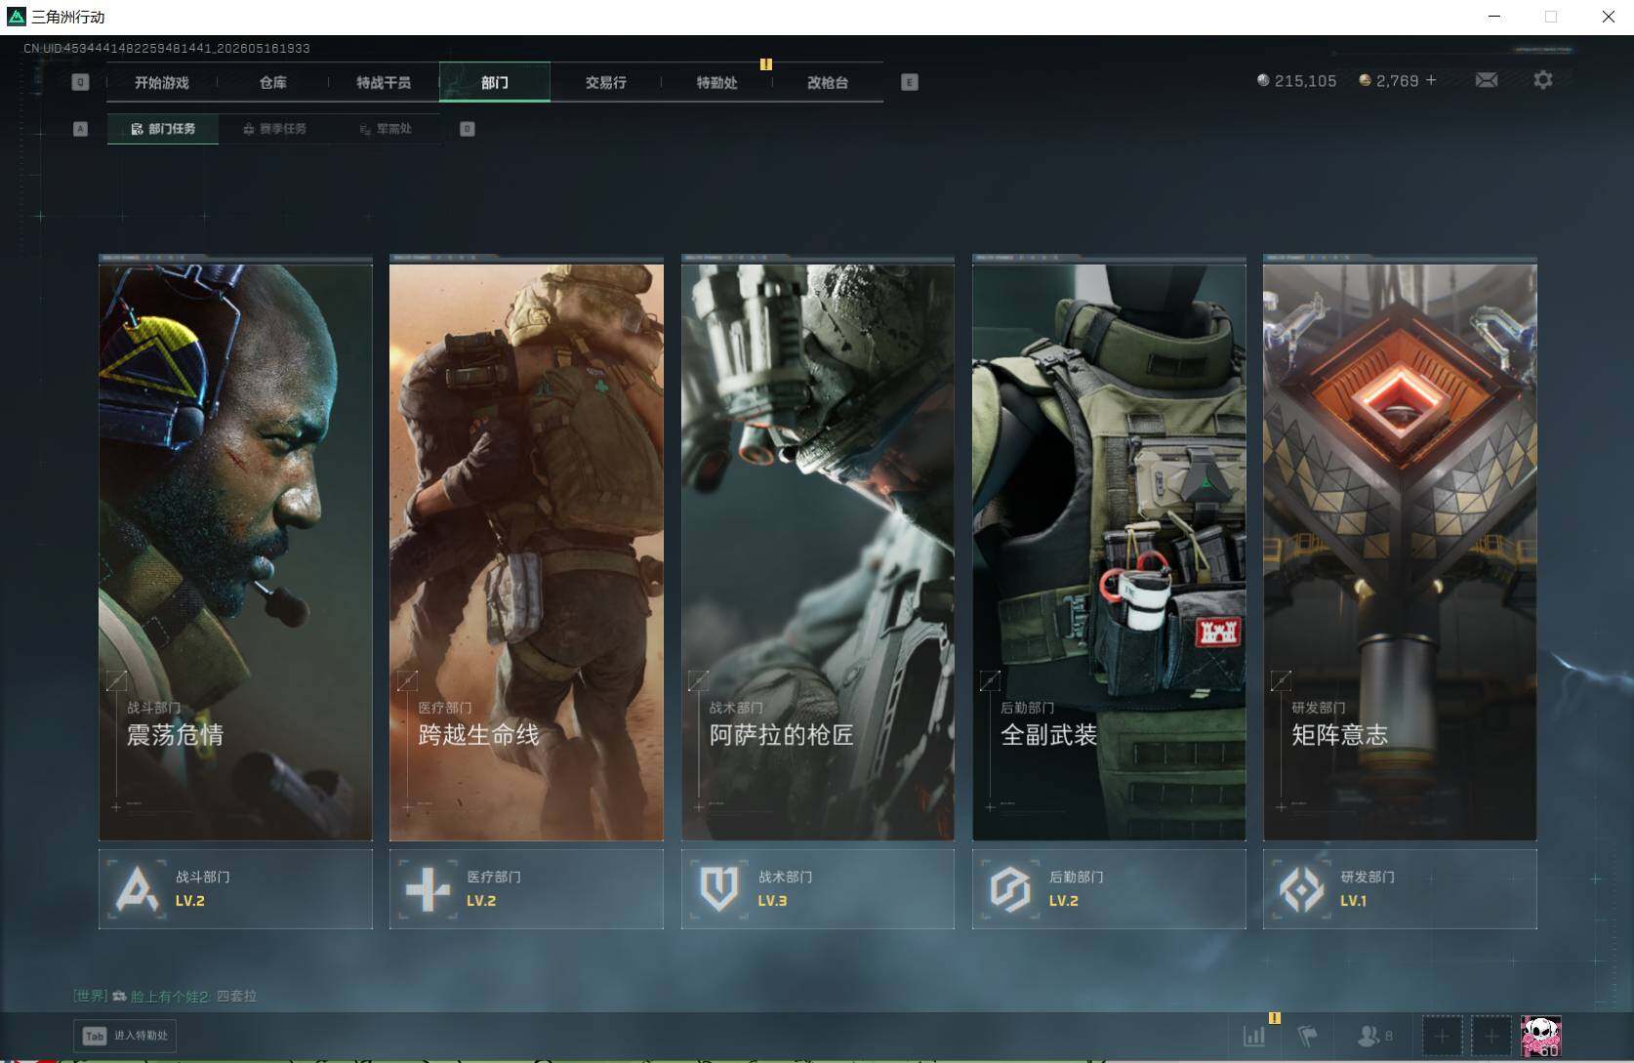
Task: Click the corner icon above 研发部门 矩阵意志
Action: click(1281, 680)
